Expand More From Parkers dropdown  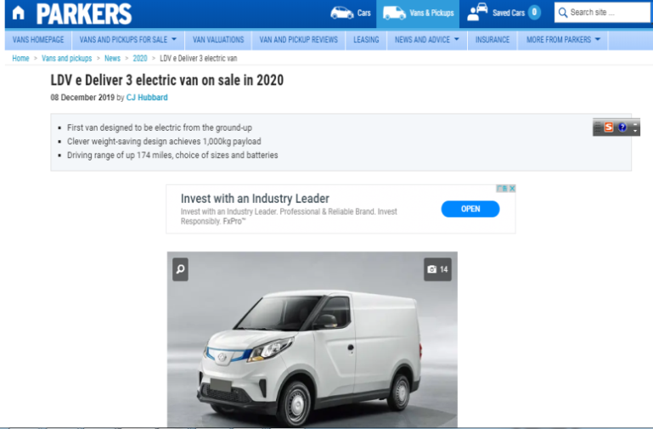(x=563, y=40)
